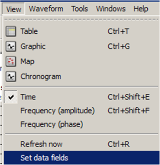Click the Ctrl+Shift+E shortcut text
160x165 pixels.
tap(128, 97)
